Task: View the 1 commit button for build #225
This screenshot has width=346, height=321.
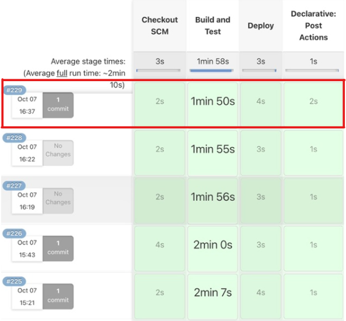Action: pos(58,296)
